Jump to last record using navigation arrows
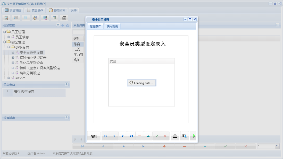Viewport: 283px width, 159px height. (131, 136)
